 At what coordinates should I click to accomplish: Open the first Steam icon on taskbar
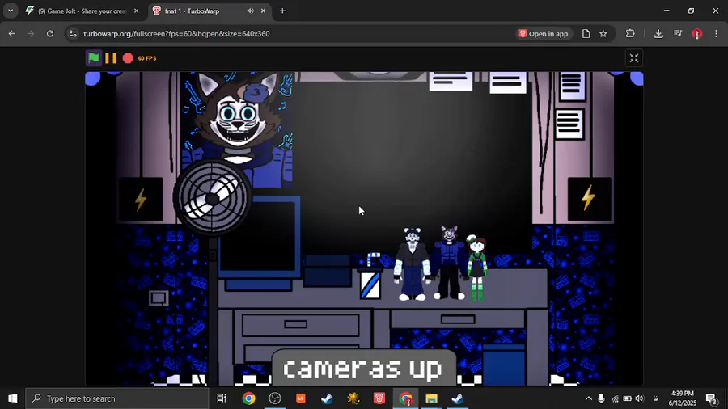tap(327, 398)
